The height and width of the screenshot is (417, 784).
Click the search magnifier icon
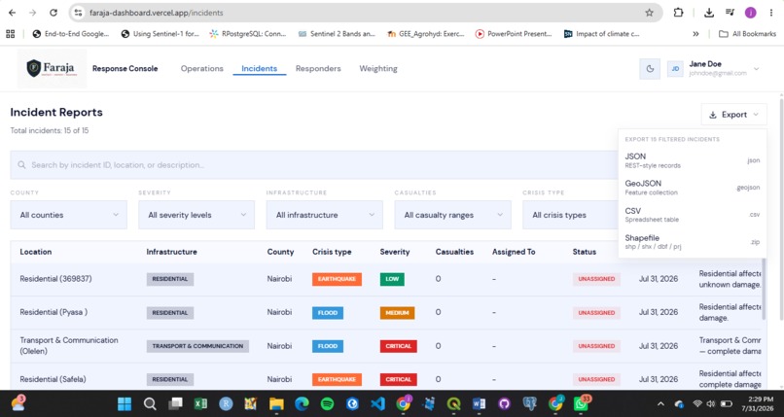[21, 165]
